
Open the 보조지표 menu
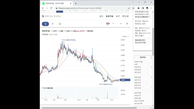109,16
